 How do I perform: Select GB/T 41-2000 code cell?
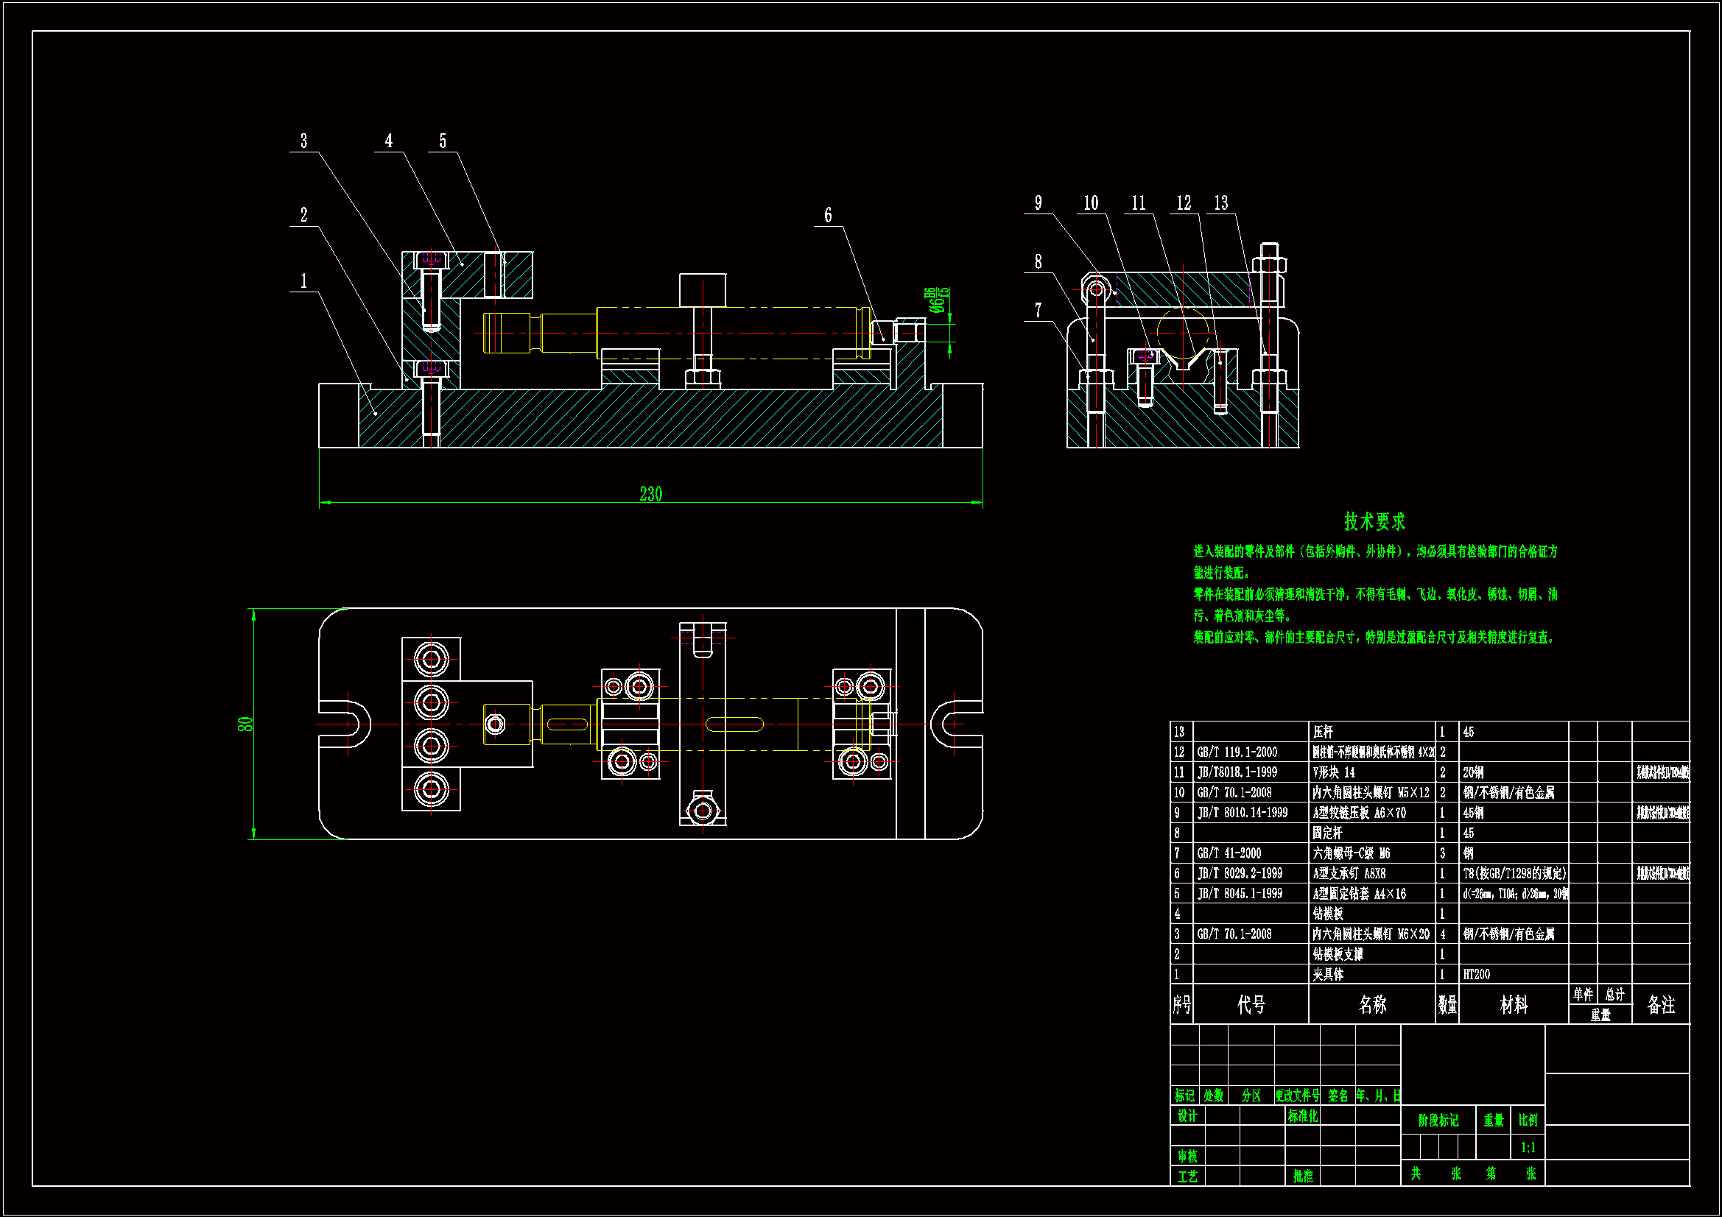(1229, 853)
